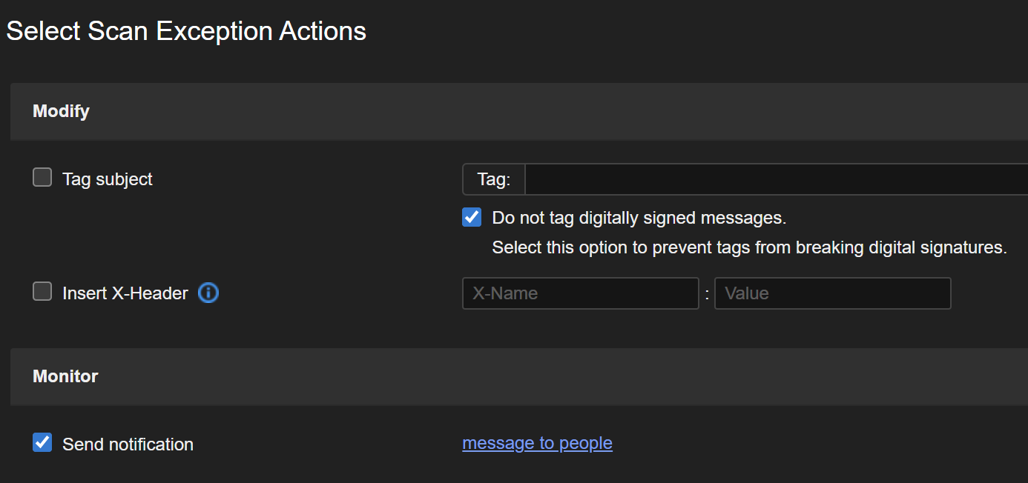Click the digital signatures help text line

point(749,247)
